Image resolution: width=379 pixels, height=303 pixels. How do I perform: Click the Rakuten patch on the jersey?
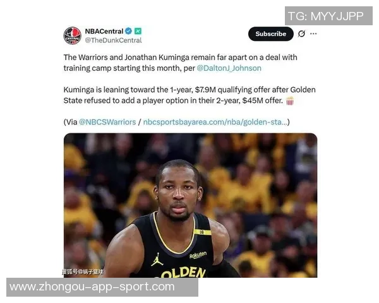click(x=198, y=255)
